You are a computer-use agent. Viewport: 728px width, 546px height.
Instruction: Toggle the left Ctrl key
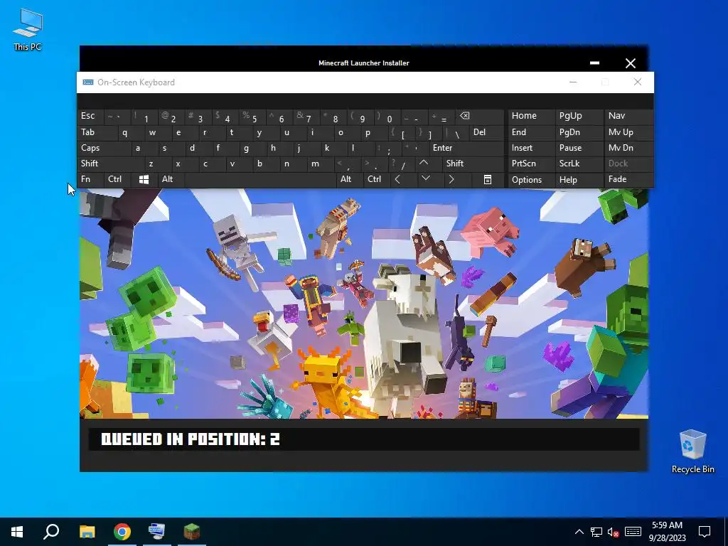coord(117,179)
